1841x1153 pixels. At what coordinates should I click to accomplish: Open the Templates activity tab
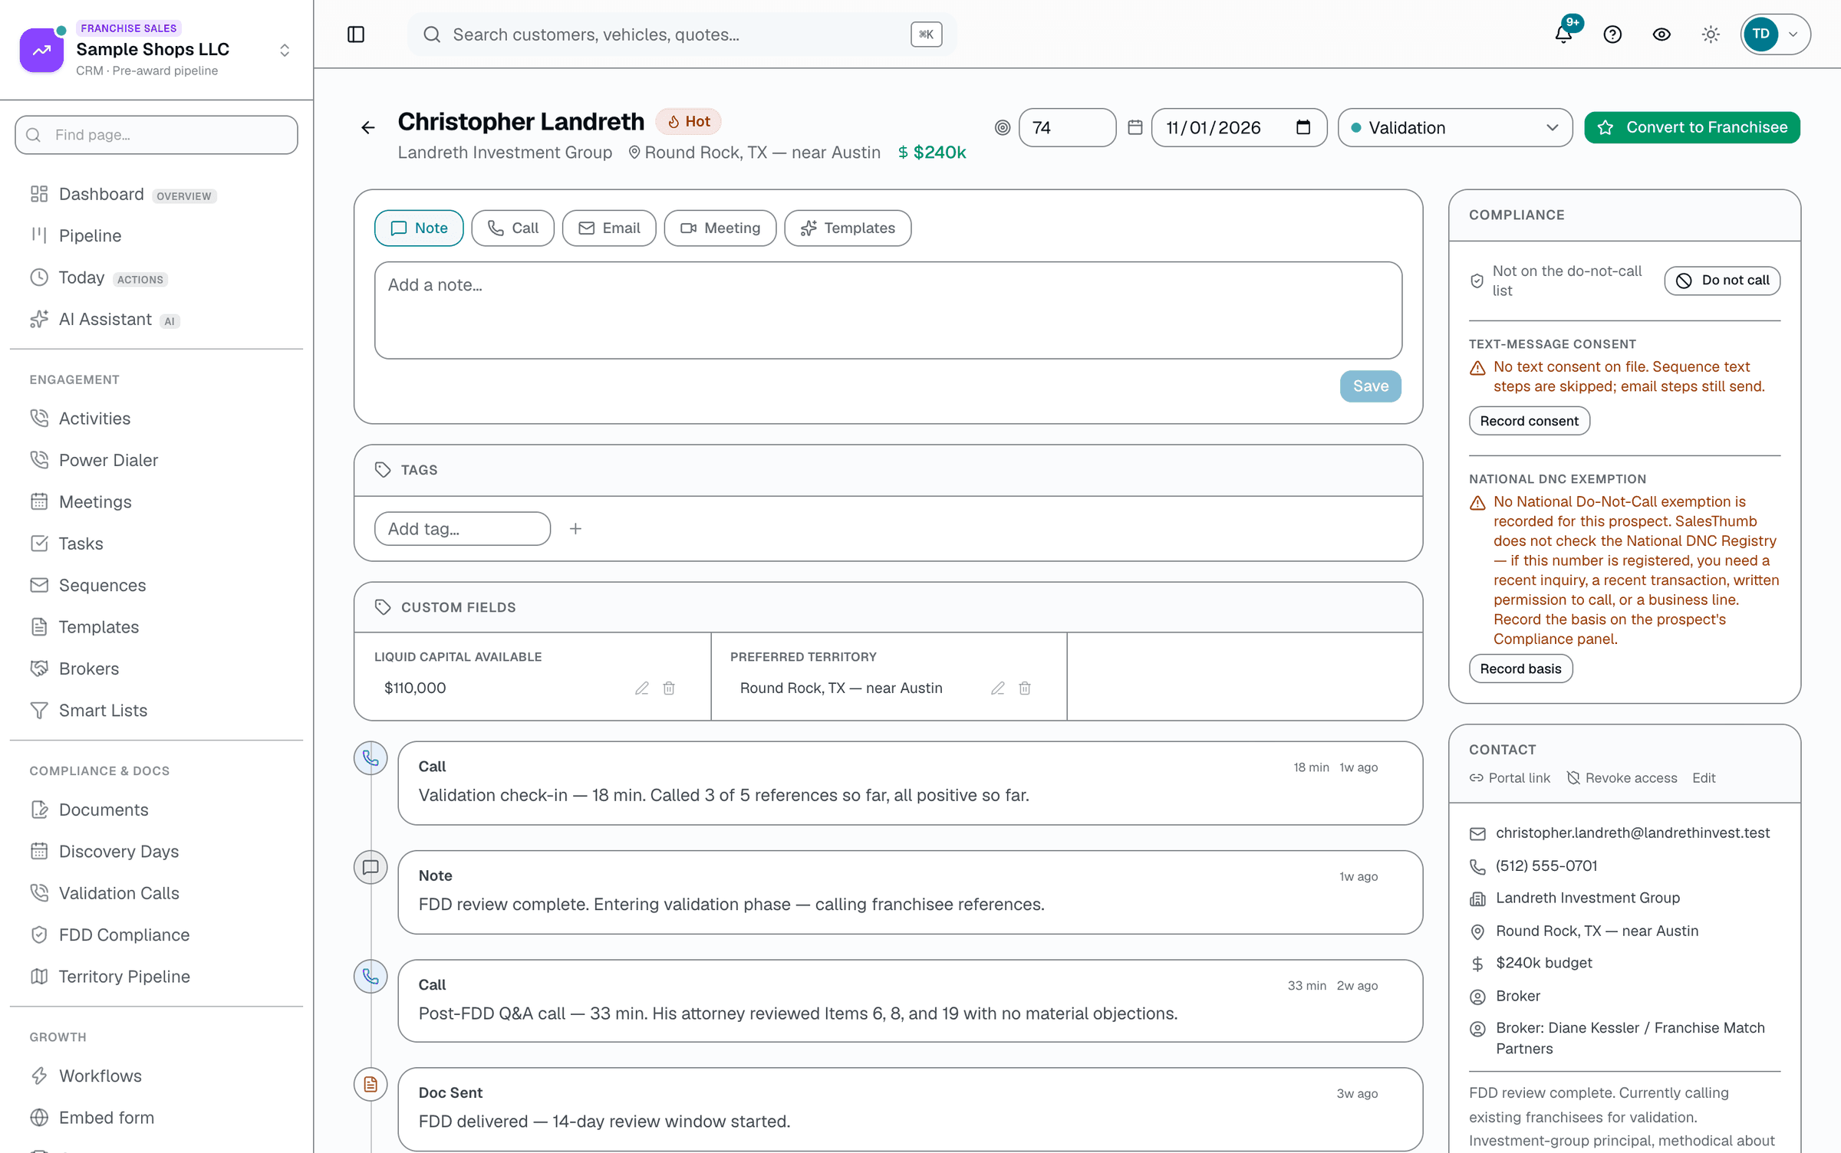848,228
